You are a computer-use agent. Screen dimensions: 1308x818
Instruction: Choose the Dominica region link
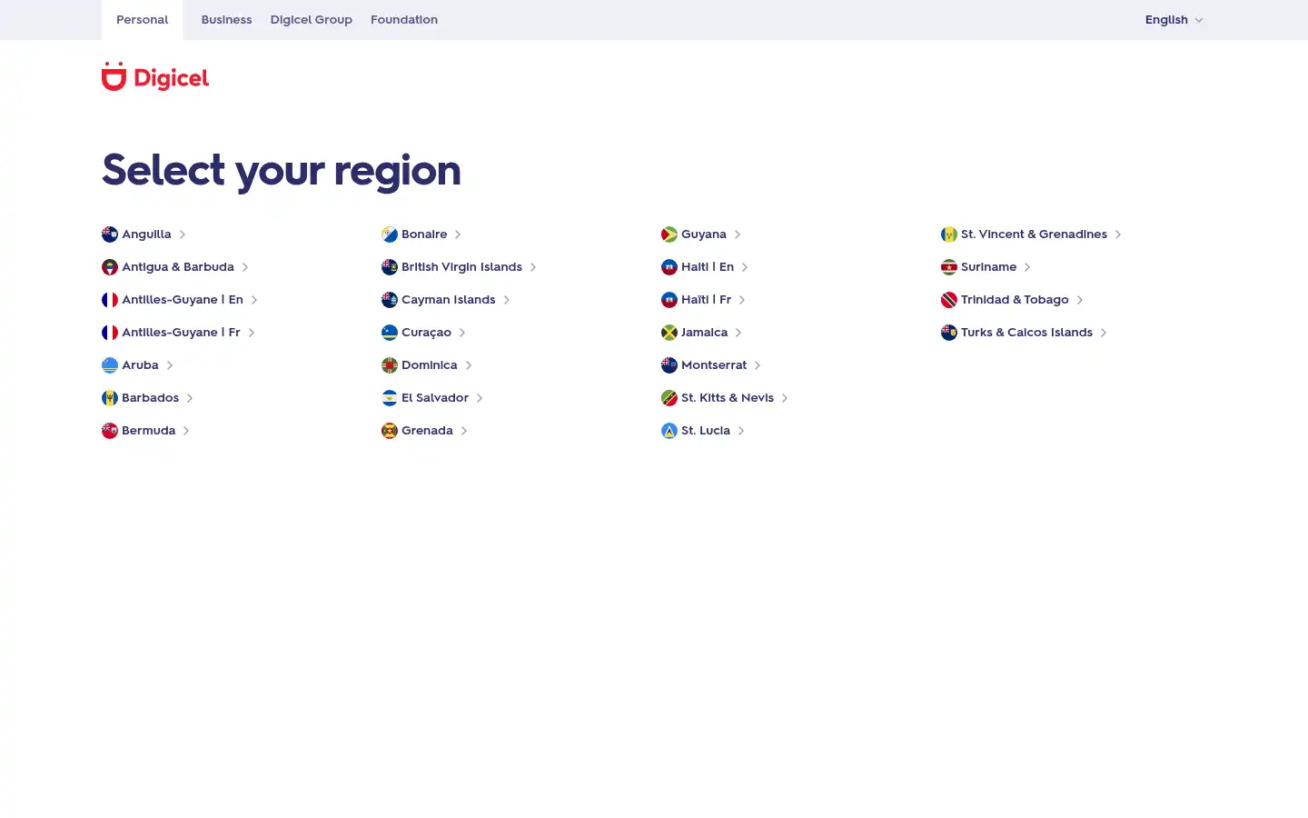[x=427, y=365]
